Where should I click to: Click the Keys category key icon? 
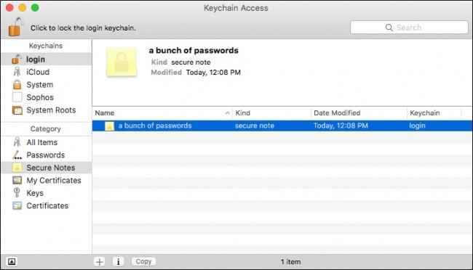[17, 192]
